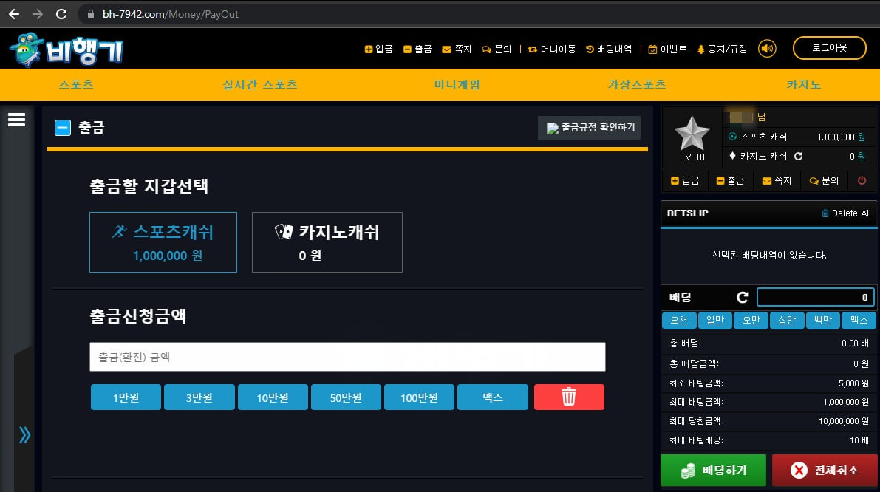The height and width of the screenshot is (492, 880).
Task: Open 쪽지 in the user panel
Action: click(777, 181)
